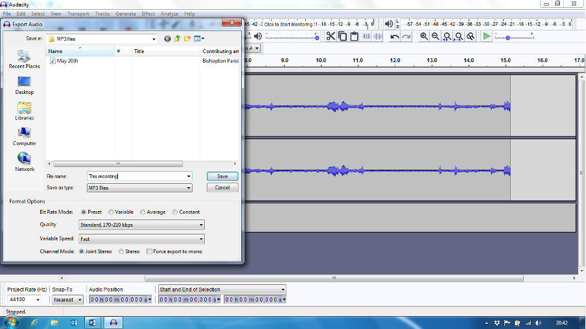Click the Word icon in taskbar

click(92, 323)
